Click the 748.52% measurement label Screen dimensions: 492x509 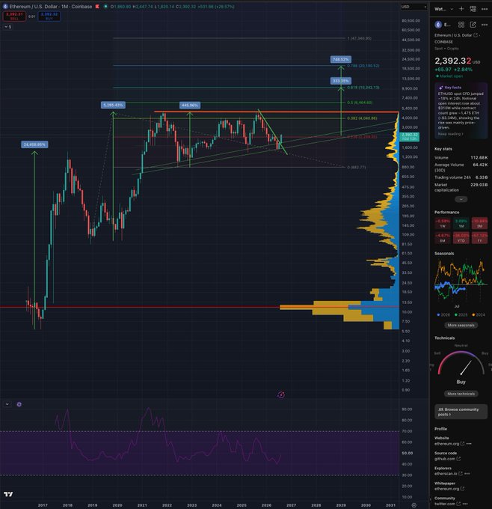click(x=340, y=59)
